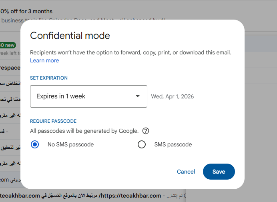Click the dropdown arrow in expiration box
This screenshot has width=277, height=202.
(137, 96)
